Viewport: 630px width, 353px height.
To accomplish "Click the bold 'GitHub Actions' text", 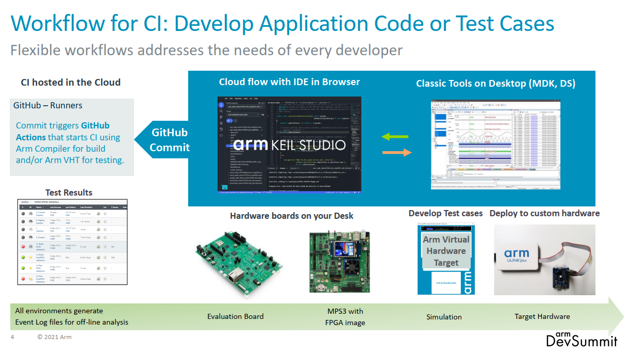I will tap(63, 131).
